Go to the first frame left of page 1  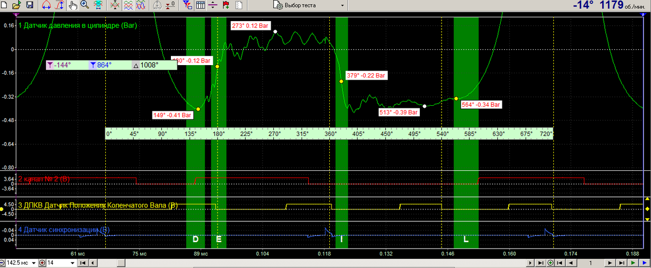(560, 263)
